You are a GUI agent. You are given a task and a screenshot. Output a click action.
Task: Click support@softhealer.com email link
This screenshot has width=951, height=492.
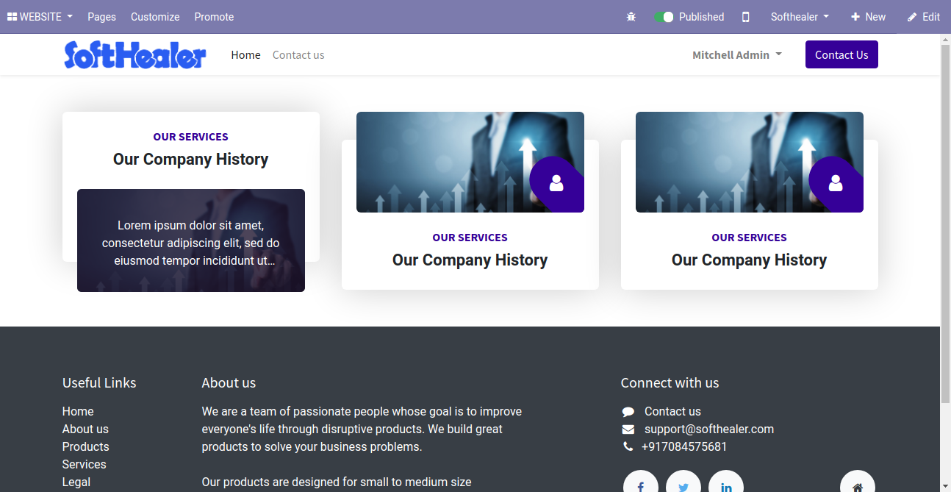709,429
